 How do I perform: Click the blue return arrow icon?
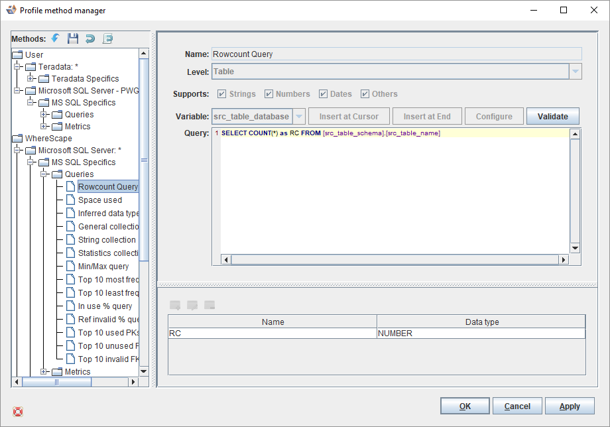tap(90, 38)
